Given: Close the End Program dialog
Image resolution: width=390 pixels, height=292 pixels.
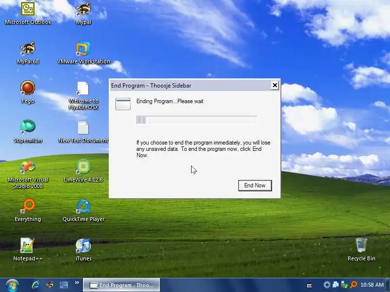Looking at the screenshot, I should coord(274,86).
